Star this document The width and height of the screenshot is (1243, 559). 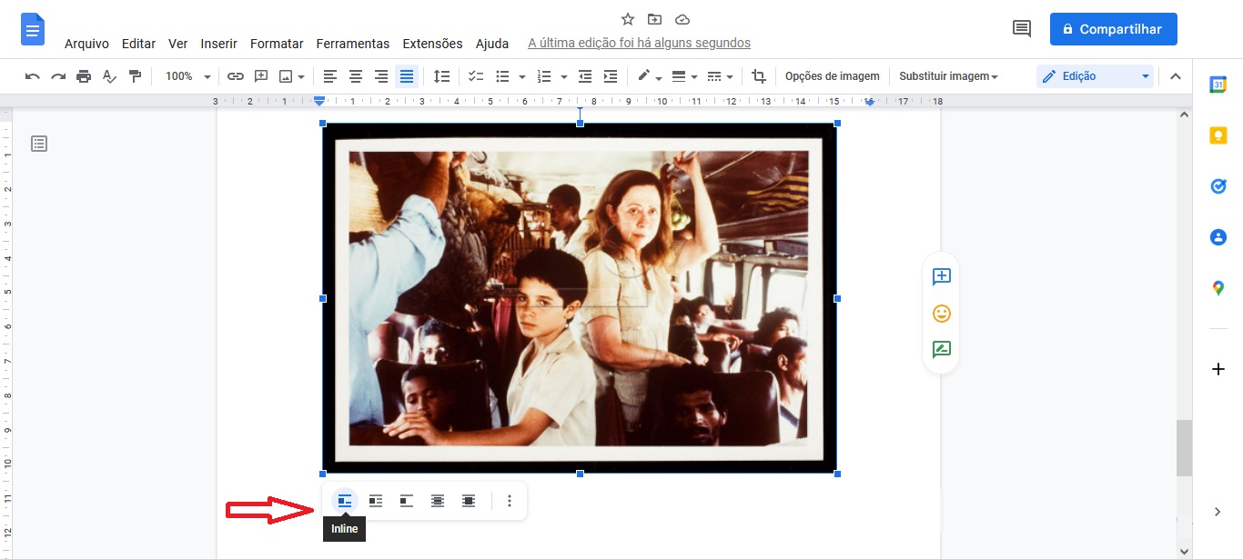coord(627,19)
